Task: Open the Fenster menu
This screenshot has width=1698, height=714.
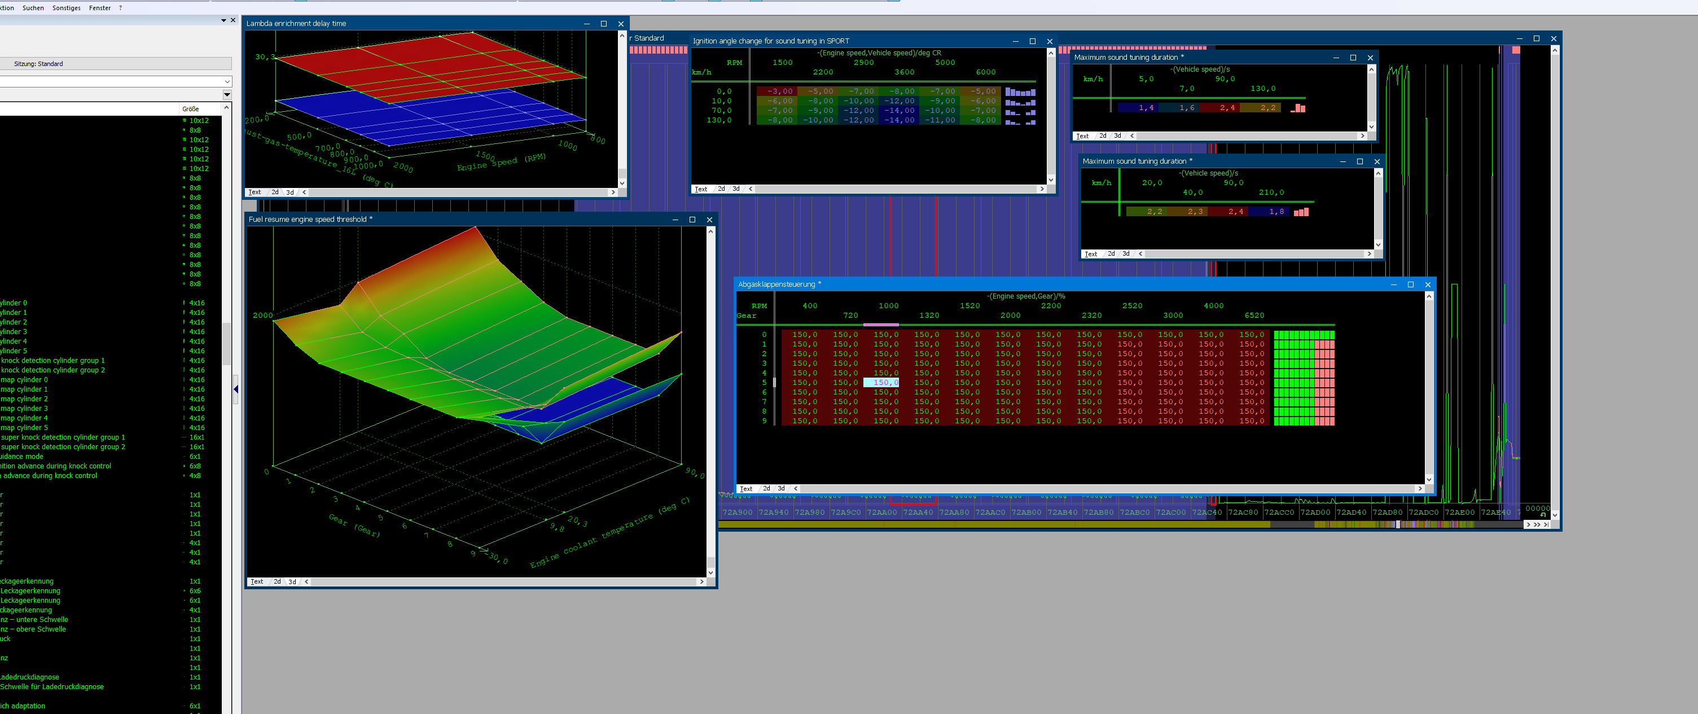Action: point(99,8)
